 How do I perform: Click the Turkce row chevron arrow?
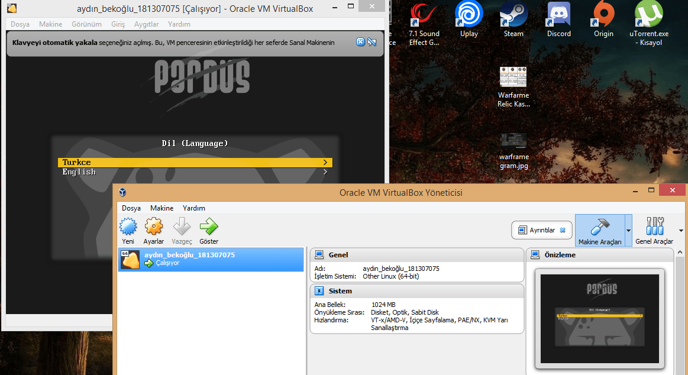325,162
